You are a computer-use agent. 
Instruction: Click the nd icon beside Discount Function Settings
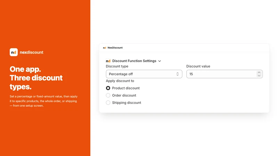click(108, 61)
